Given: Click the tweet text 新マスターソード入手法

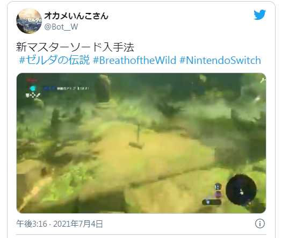Looking at the screenshot, I should [75, 47].
